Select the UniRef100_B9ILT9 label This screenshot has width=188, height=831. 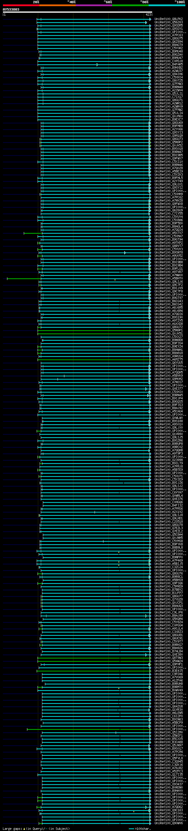(169, 463)
